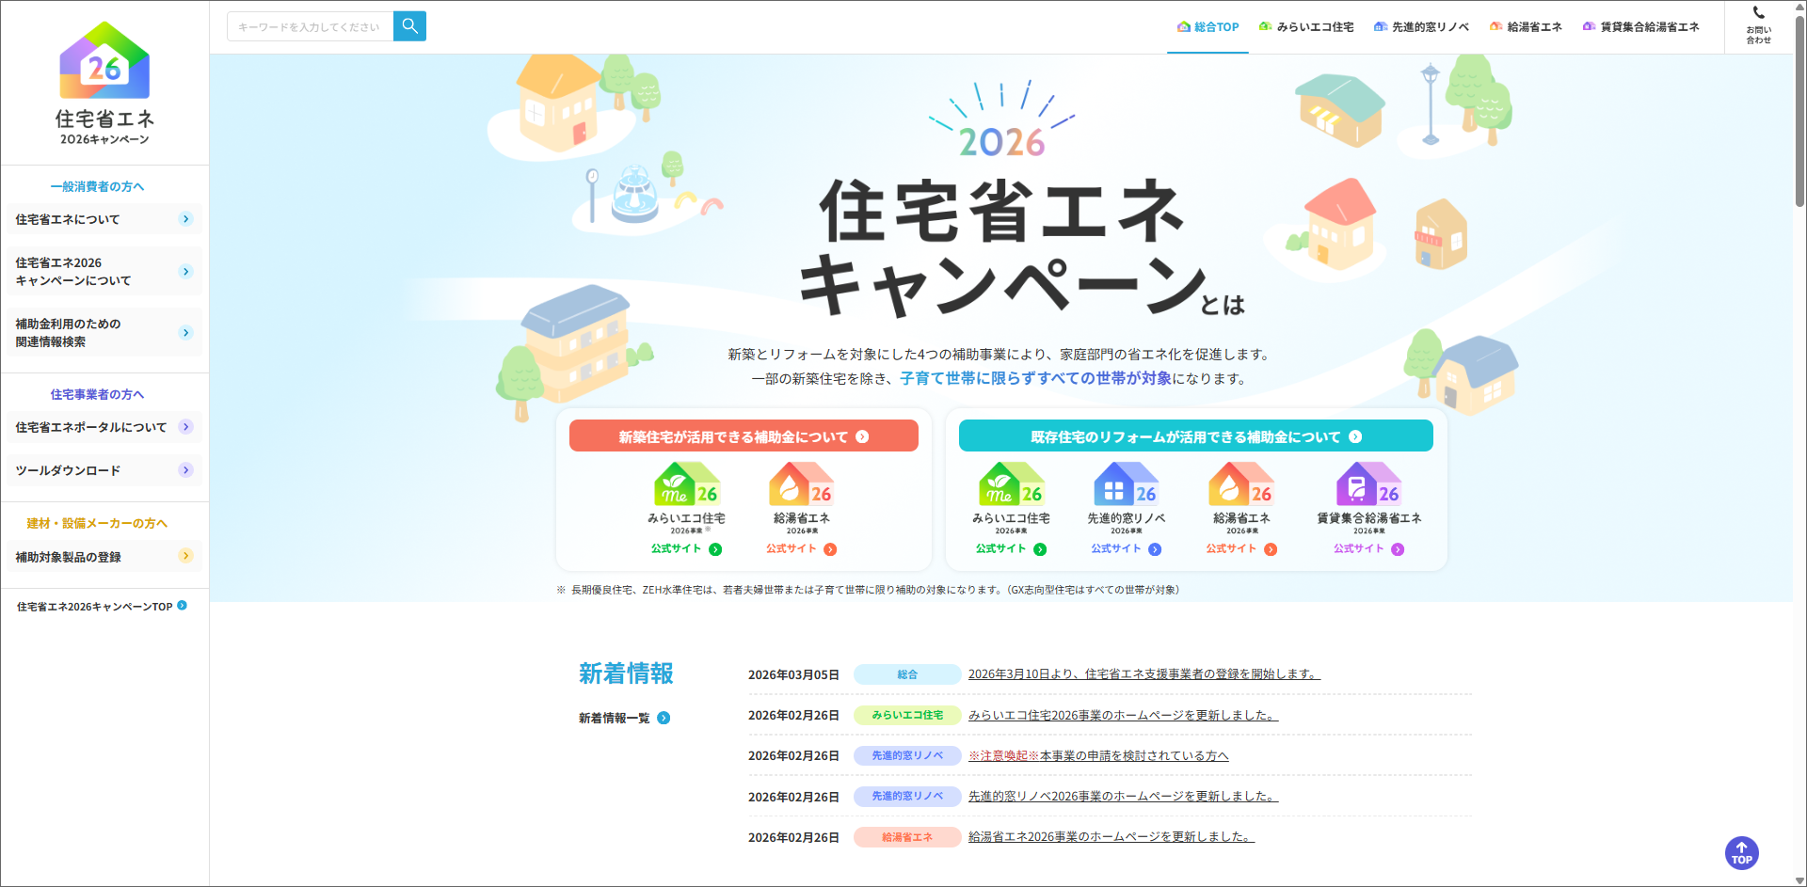Click the 給湯省エネ icon in the reform section
The image size is (1807, 887).
[x=1240, y=484]
